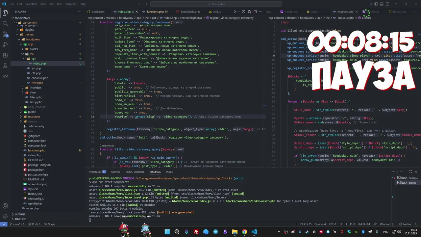The width and height of the screenshot is (421, 237).
Task: Expand the plugins folder
Action: pyautogui.click(x=48, y=30)
